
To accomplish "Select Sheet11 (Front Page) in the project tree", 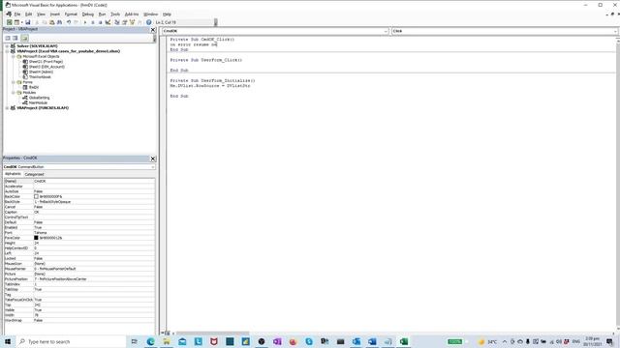I will pyautogui.click(x=46, y=62).
